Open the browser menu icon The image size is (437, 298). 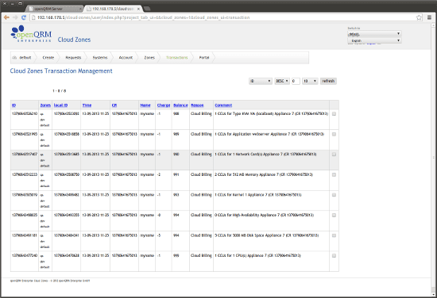click(x=429, y=17)
